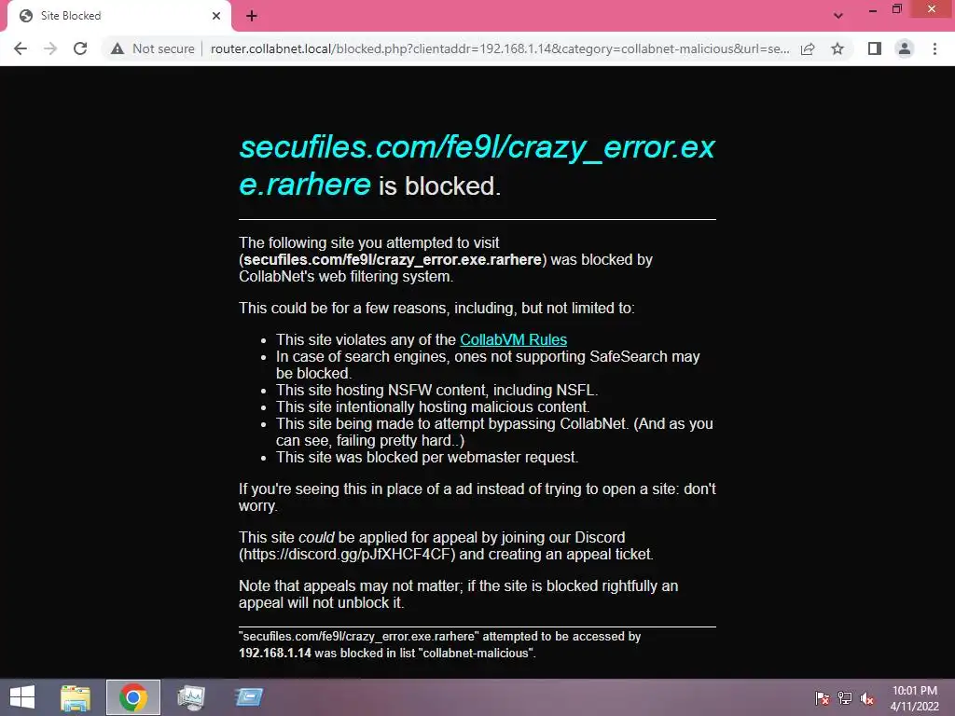This screenshot has height=716, width=955.
Task: Close the Site Blocked tab
Action: click(216, 16)
